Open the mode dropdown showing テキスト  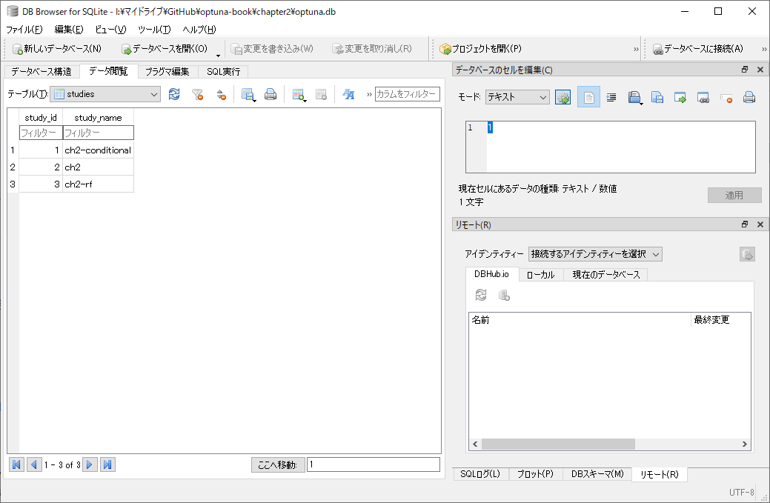(517, 97)
